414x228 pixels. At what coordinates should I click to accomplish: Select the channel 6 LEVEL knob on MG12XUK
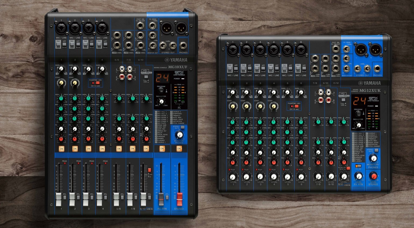[301, 176]
